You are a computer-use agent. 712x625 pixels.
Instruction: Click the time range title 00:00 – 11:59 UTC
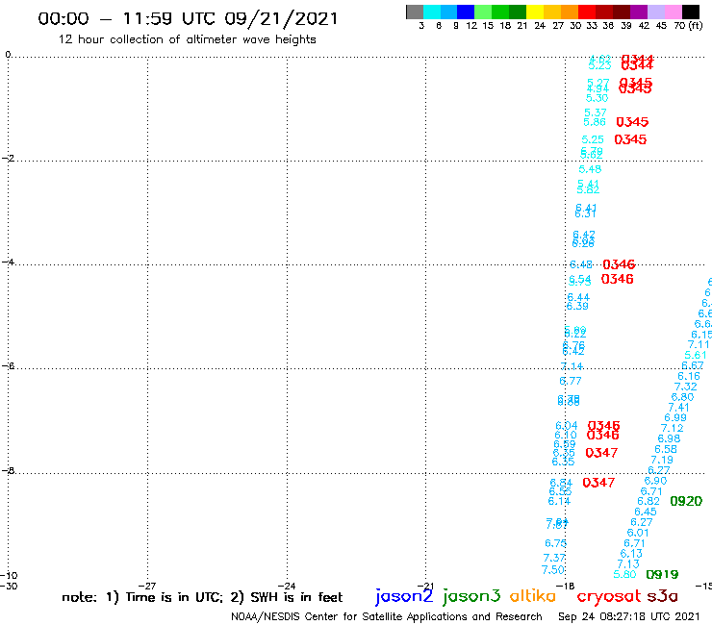click(188, 19)
